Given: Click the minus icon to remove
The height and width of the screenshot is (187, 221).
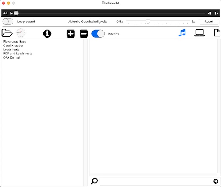Looking at the screenshot, I should 84,34.
